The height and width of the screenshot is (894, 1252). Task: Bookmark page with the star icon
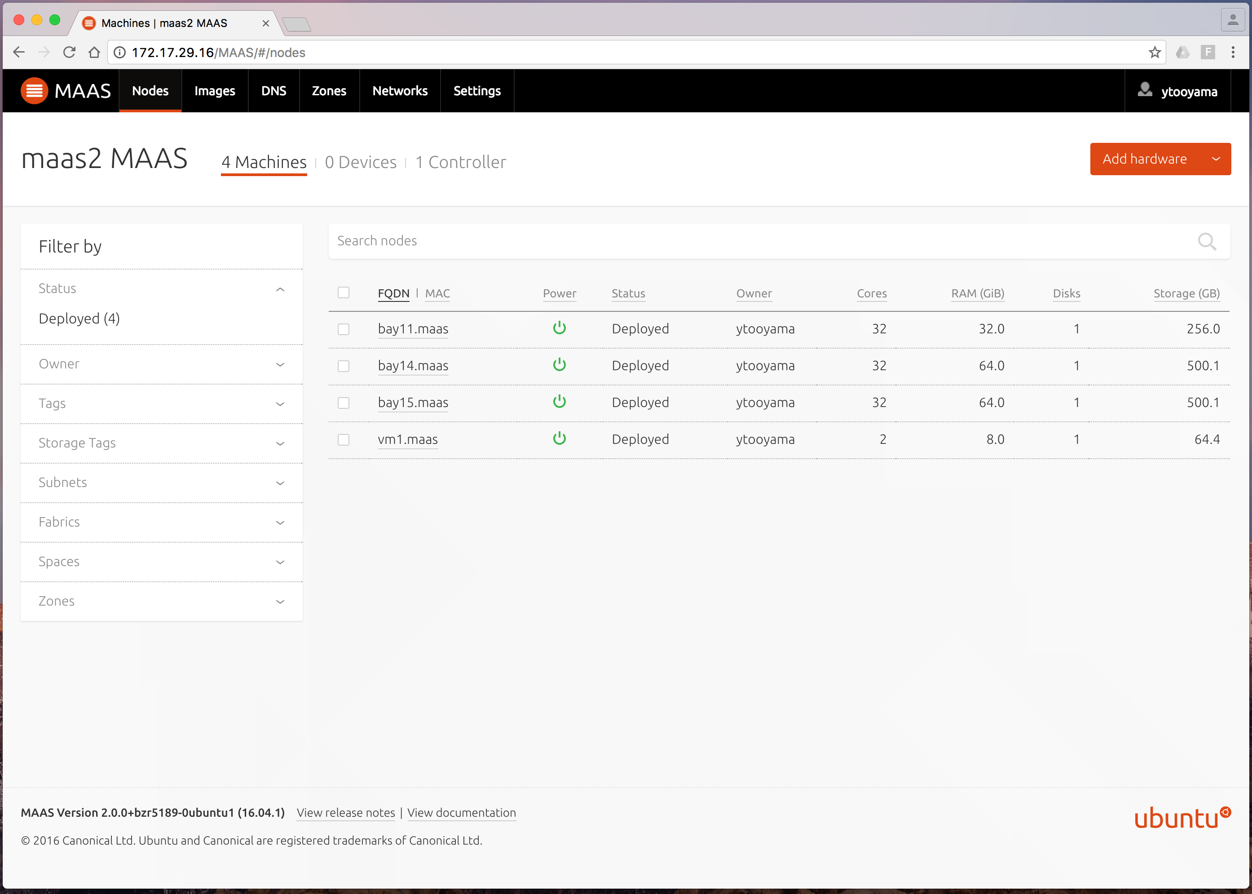click(1155, 52)
